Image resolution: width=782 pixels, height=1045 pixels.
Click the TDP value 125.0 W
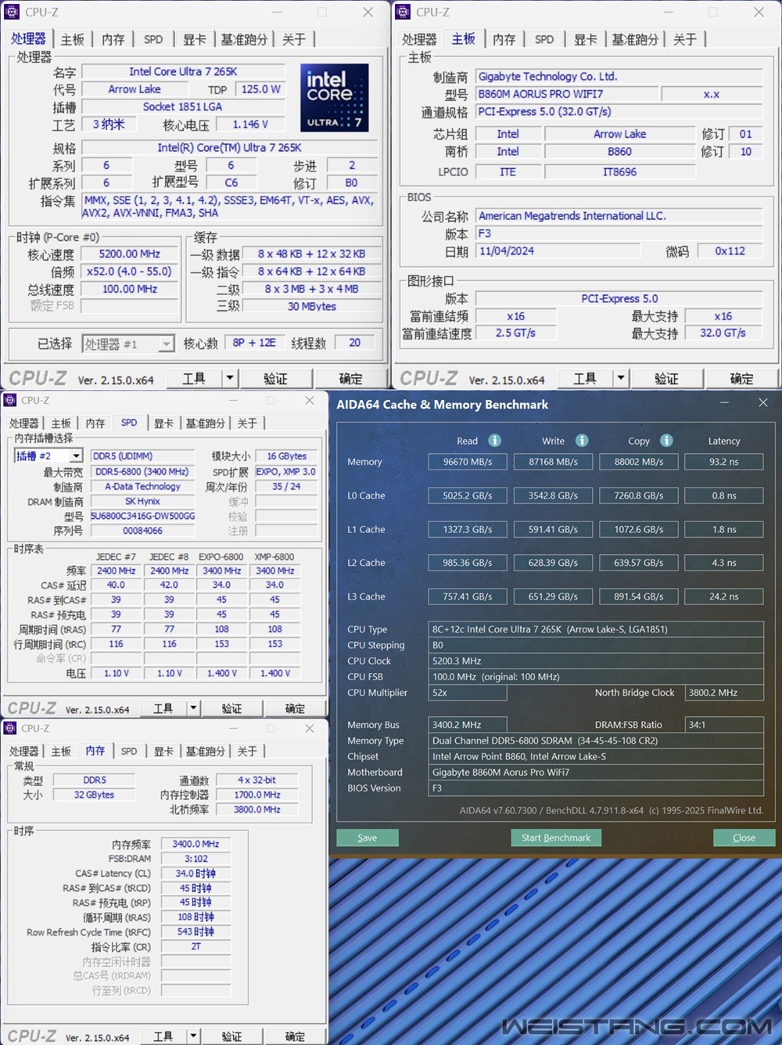pos(260,89)
